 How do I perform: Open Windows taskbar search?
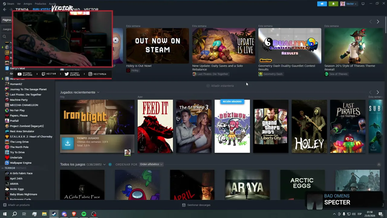14,214
